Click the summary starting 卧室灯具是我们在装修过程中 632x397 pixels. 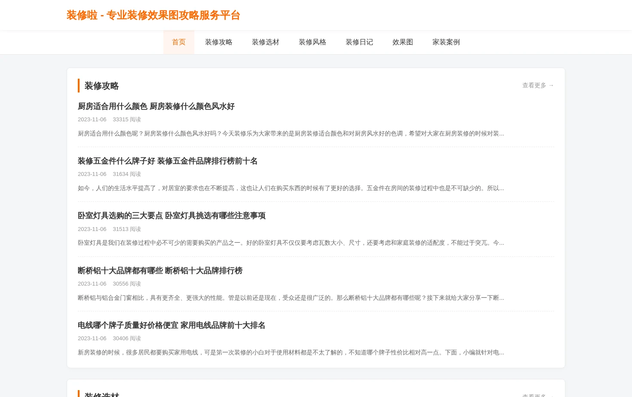tap(291, 243)
